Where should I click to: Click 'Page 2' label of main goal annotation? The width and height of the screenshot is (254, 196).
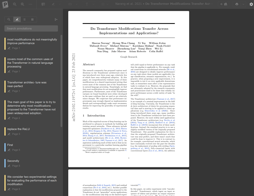(x=16, y=118)
